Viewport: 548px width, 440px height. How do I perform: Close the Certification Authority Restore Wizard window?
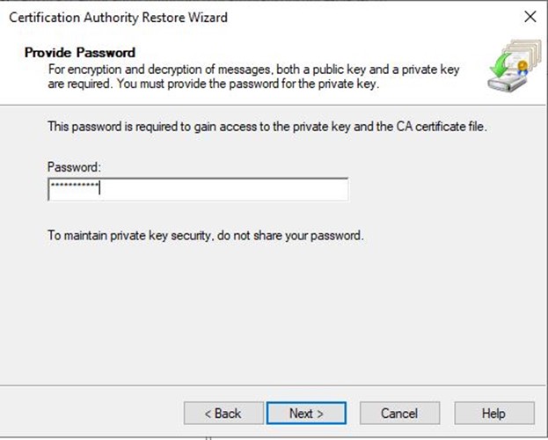pos(530,17)
